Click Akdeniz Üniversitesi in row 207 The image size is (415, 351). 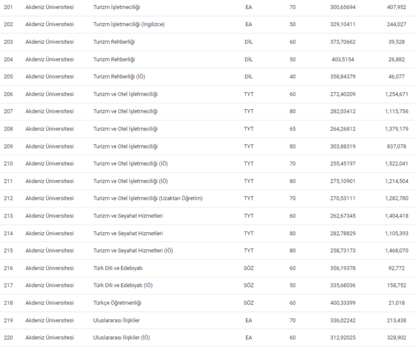click(49, 112)
